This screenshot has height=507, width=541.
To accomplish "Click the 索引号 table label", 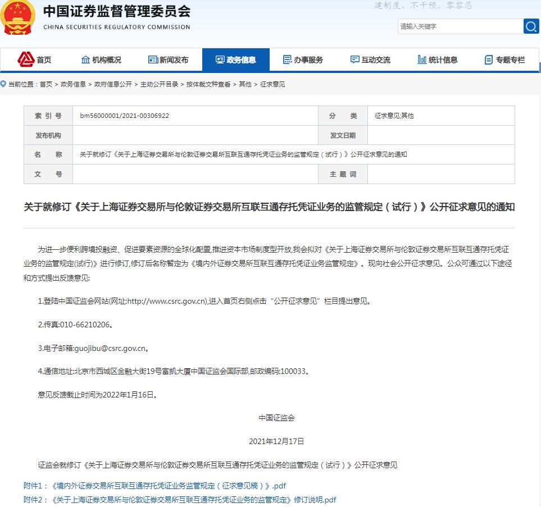I will pyautogui.click(x=48, y=116).
